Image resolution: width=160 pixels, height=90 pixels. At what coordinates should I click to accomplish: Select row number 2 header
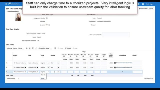tap(7, 67)
